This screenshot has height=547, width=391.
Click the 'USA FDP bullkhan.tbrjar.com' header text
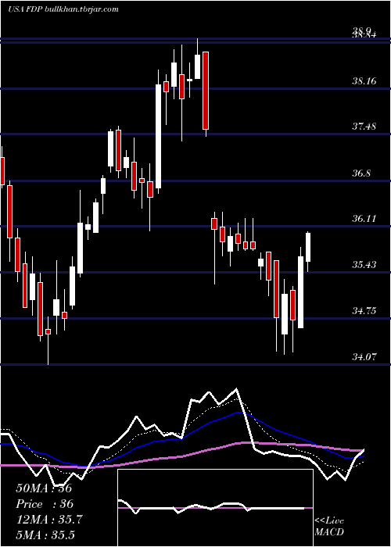pos(63,9)
